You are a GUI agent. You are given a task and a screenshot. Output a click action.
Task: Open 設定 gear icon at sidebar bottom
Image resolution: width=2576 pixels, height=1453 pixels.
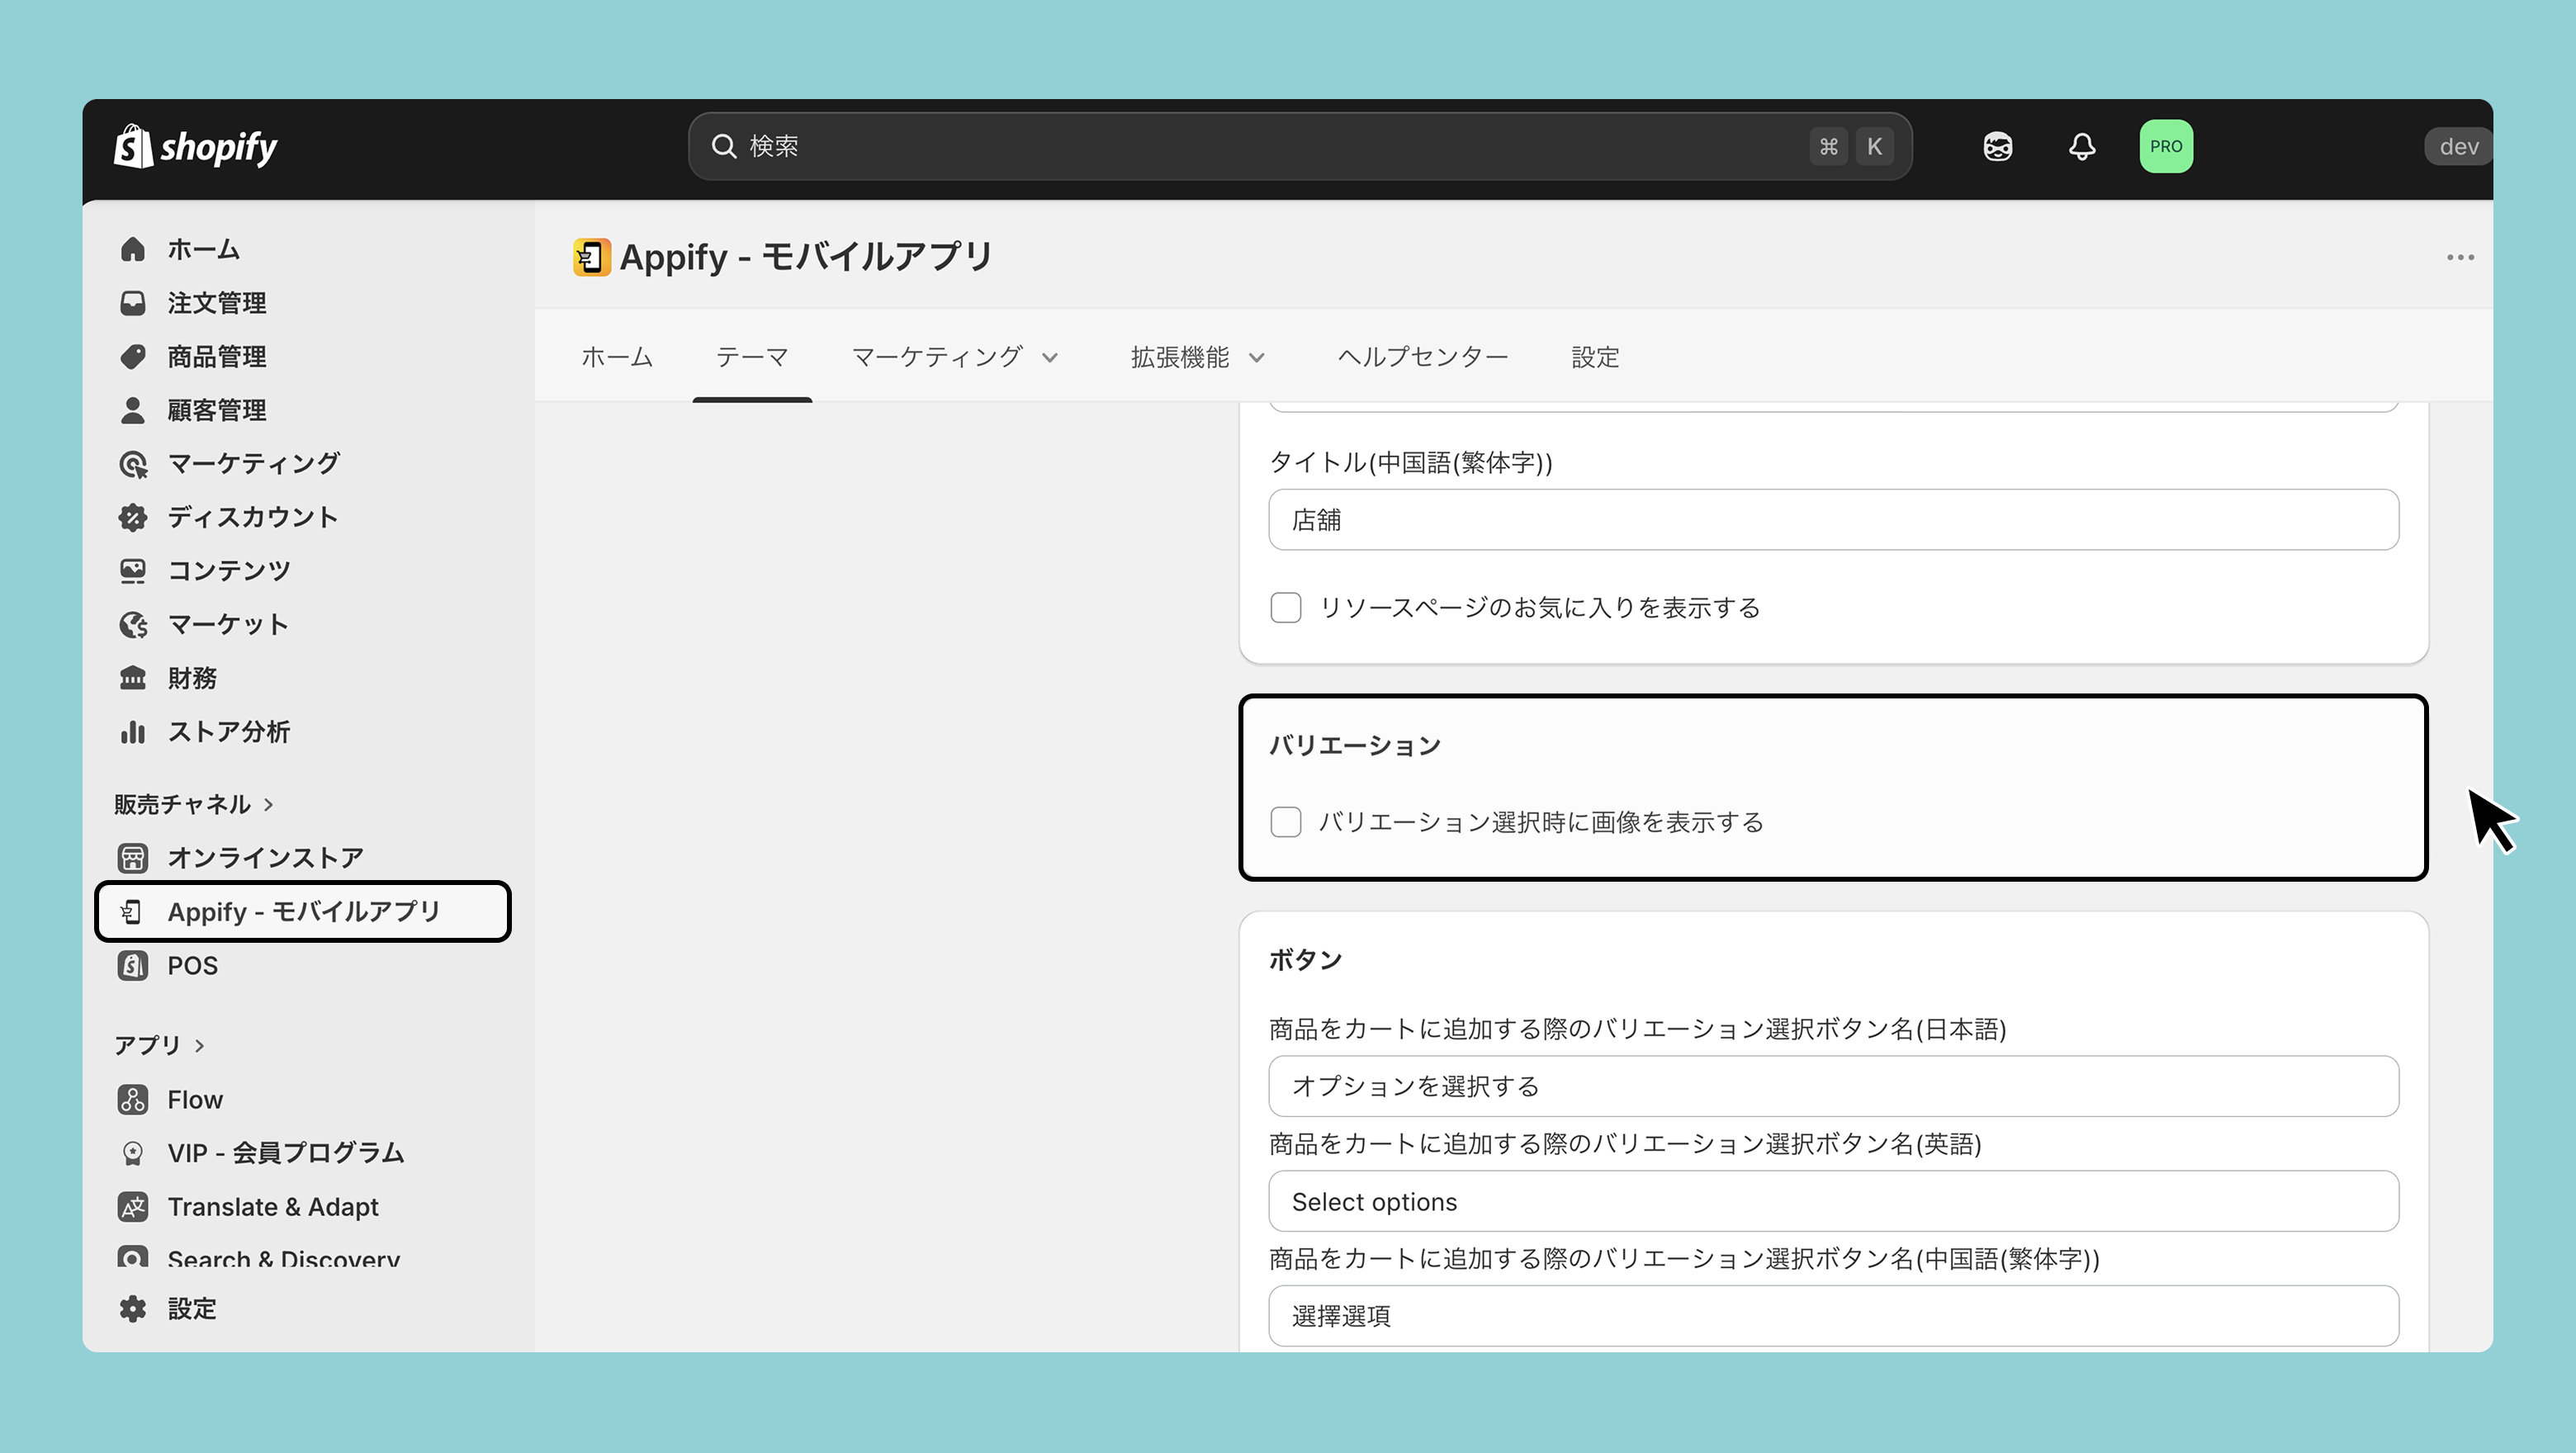click(x=133, y=1308)
